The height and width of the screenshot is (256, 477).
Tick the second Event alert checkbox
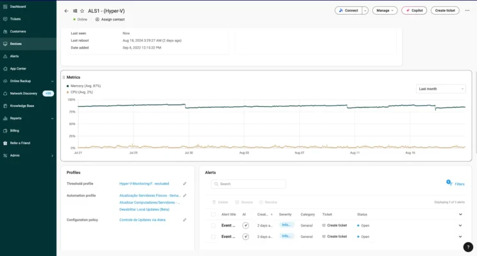(213, 236)
